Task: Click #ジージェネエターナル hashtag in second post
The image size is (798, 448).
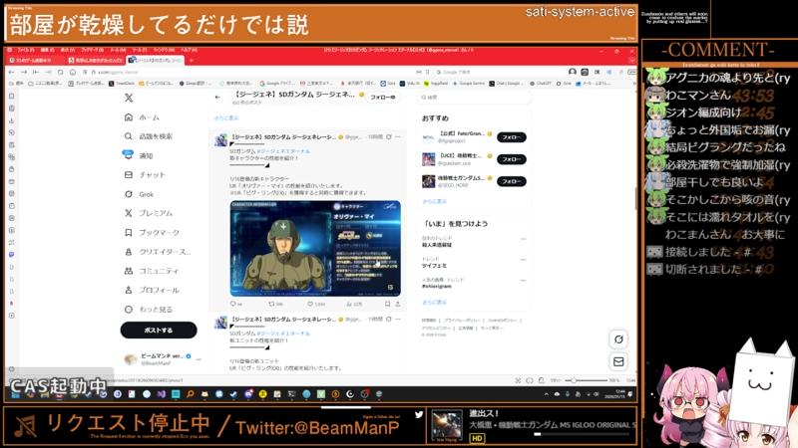Action: click(x=283, y=334)
